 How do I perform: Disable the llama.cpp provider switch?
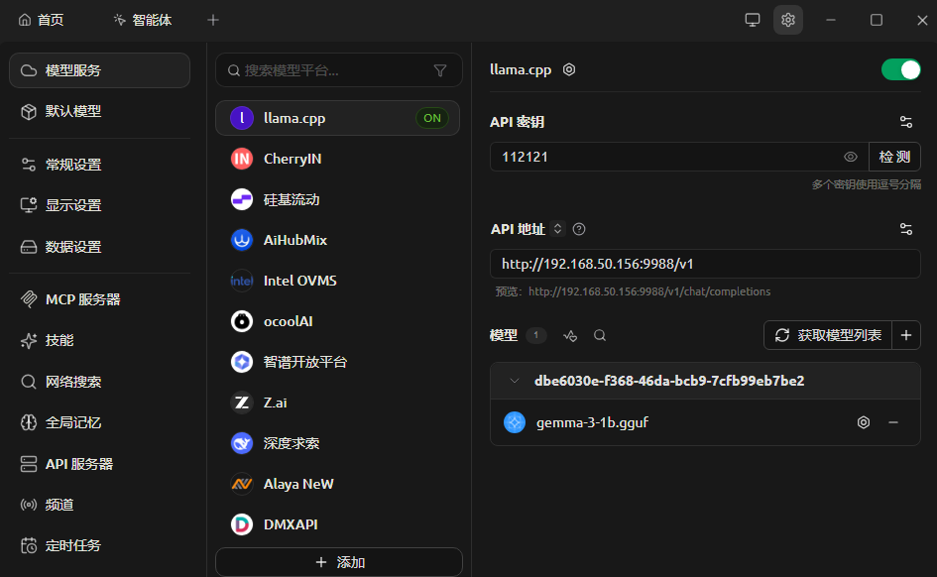point(900,69)
